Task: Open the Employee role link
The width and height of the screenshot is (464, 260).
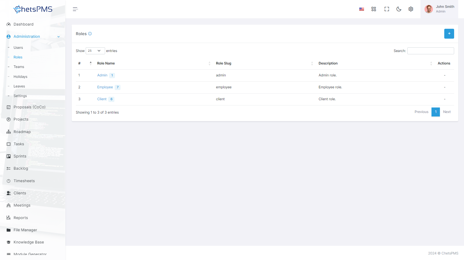Action: [105, 87]
